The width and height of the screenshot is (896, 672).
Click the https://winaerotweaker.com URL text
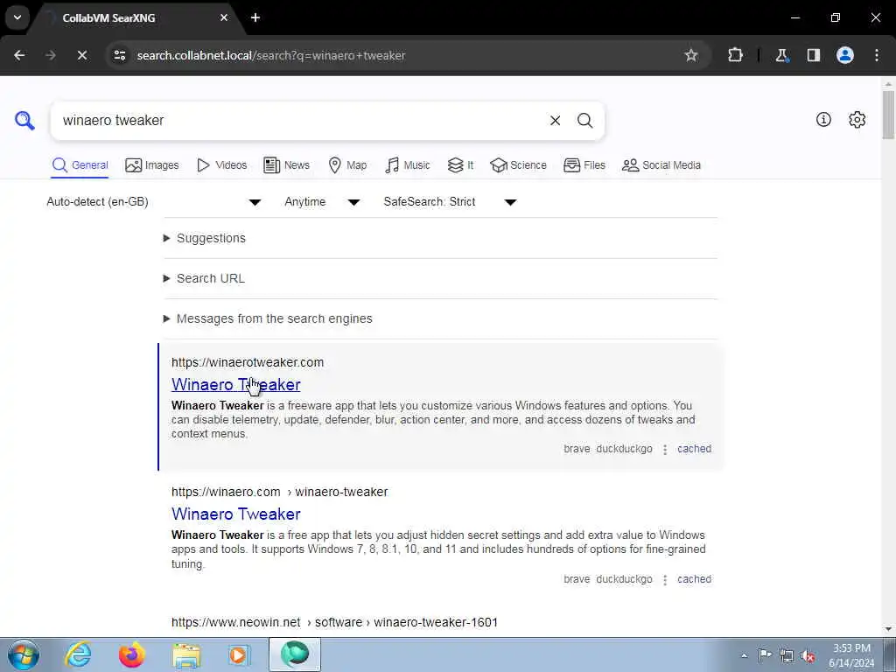(x=248, y=362)
